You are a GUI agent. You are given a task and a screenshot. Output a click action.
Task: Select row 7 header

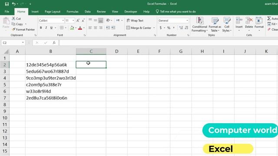pos(5,98)
